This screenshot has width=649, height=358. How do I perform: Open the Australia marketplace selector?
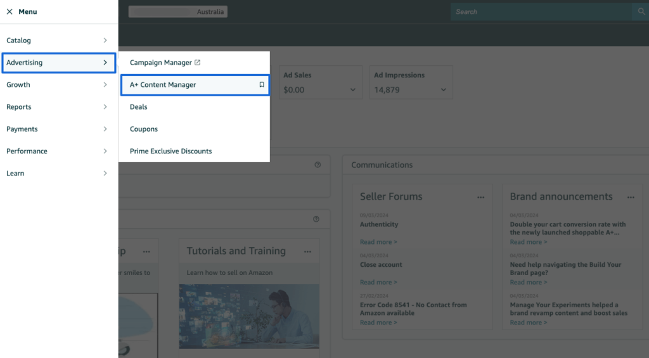[x=178, y=11]
